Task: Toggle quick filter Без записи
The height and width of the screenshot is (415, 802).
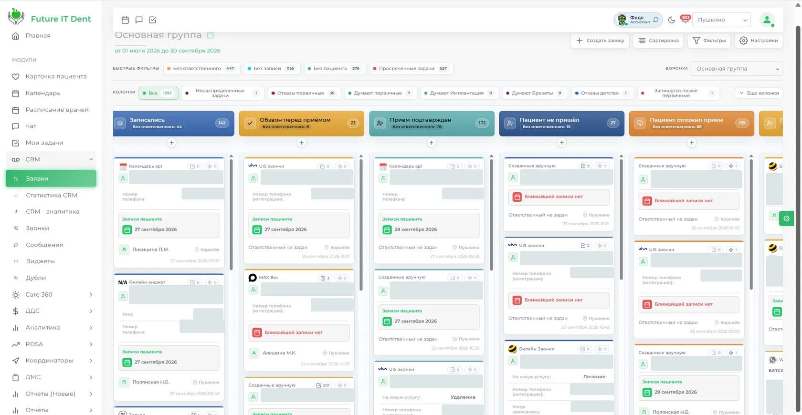Action: pos(272,69)
